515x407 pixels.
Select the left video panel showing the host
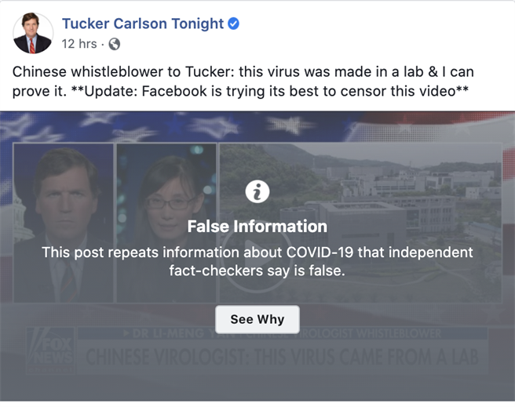tap(64, 223)
